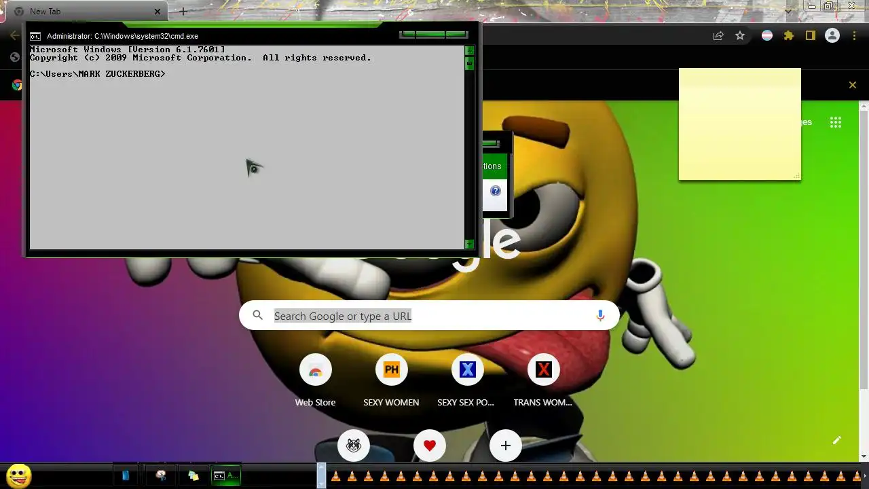Viewport: 869px width, 489px height.
Task: Expand the tab search chevron
Action: click(x=788, y=11)
